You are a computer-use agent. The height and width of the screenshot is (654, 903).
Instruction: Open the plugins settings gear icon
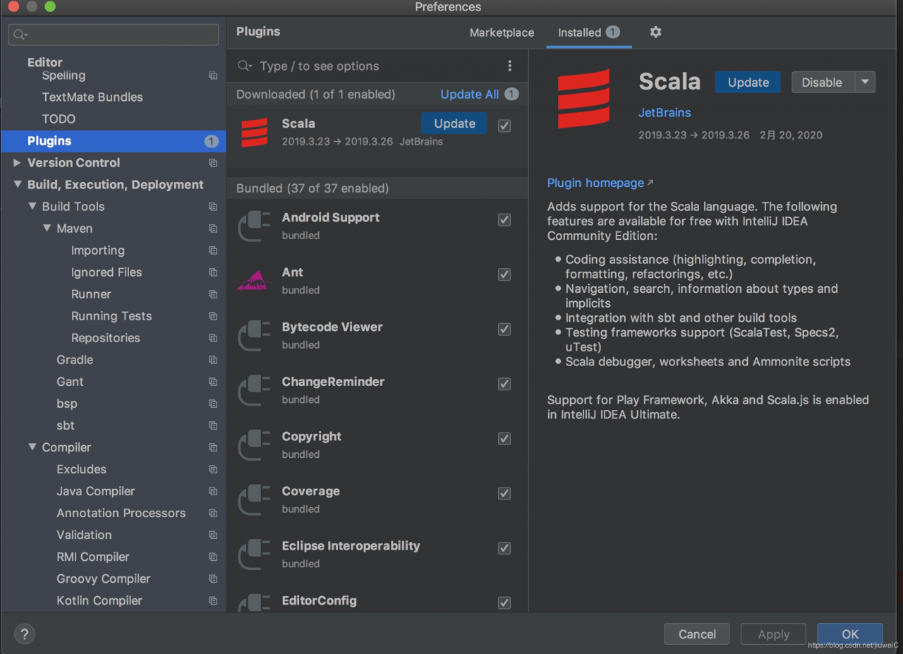(655, 32)
